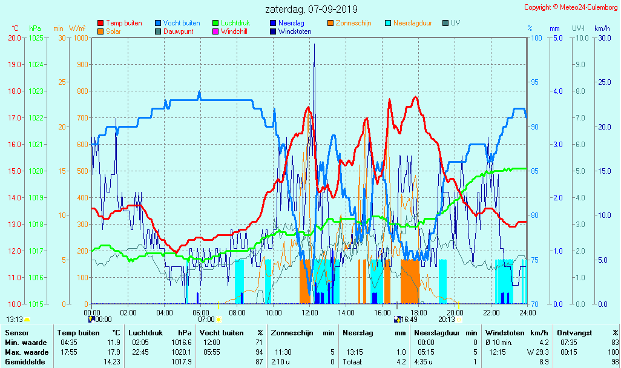621x368 pixels.
Task: Click the sunrise icon at 07:00
Action: (219, 320)
